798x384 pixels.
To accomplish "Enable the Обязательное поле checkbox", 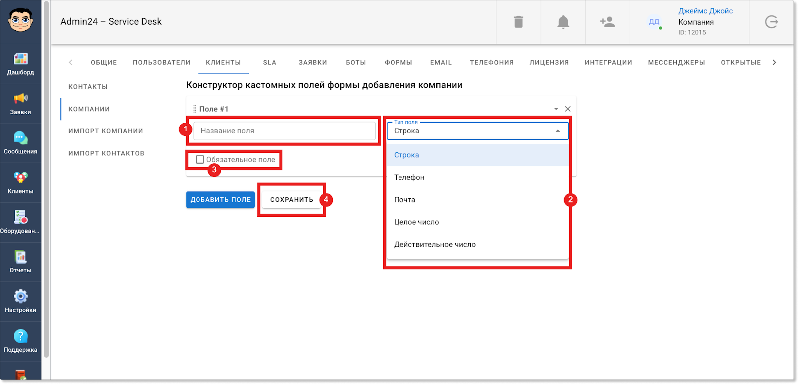I will tap(200, 160).
